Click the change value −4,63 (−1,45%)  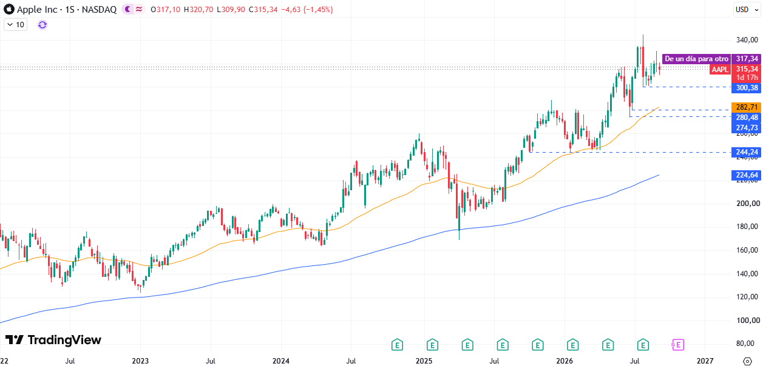click(x=307, y=10)
